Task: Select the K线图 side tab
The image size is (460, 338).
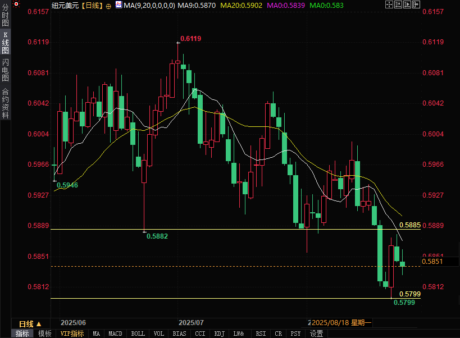Action: (x=5, y=43)
